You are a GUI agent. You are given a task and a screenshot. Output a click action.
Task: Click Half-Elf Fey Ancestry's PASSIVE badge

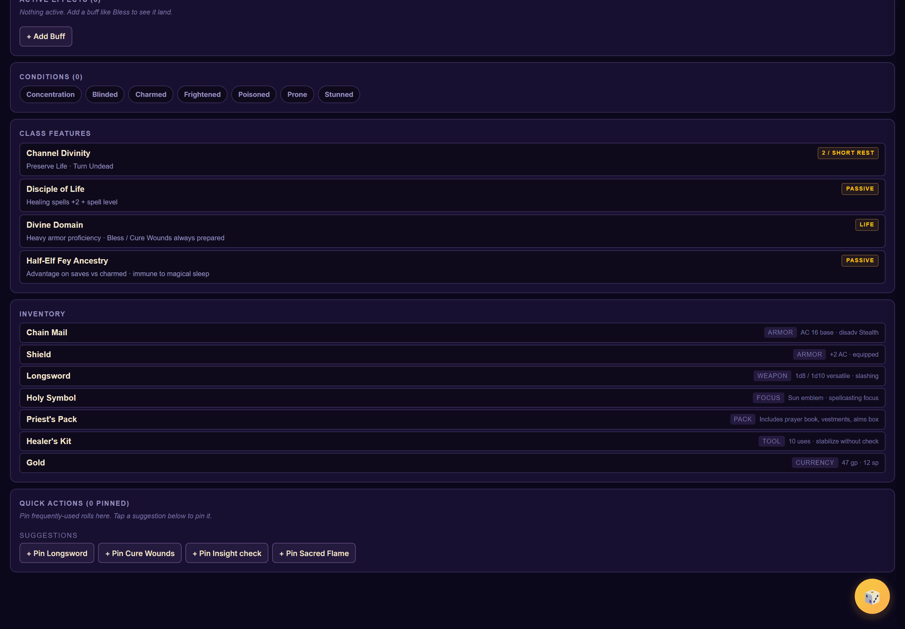point(860,260)
